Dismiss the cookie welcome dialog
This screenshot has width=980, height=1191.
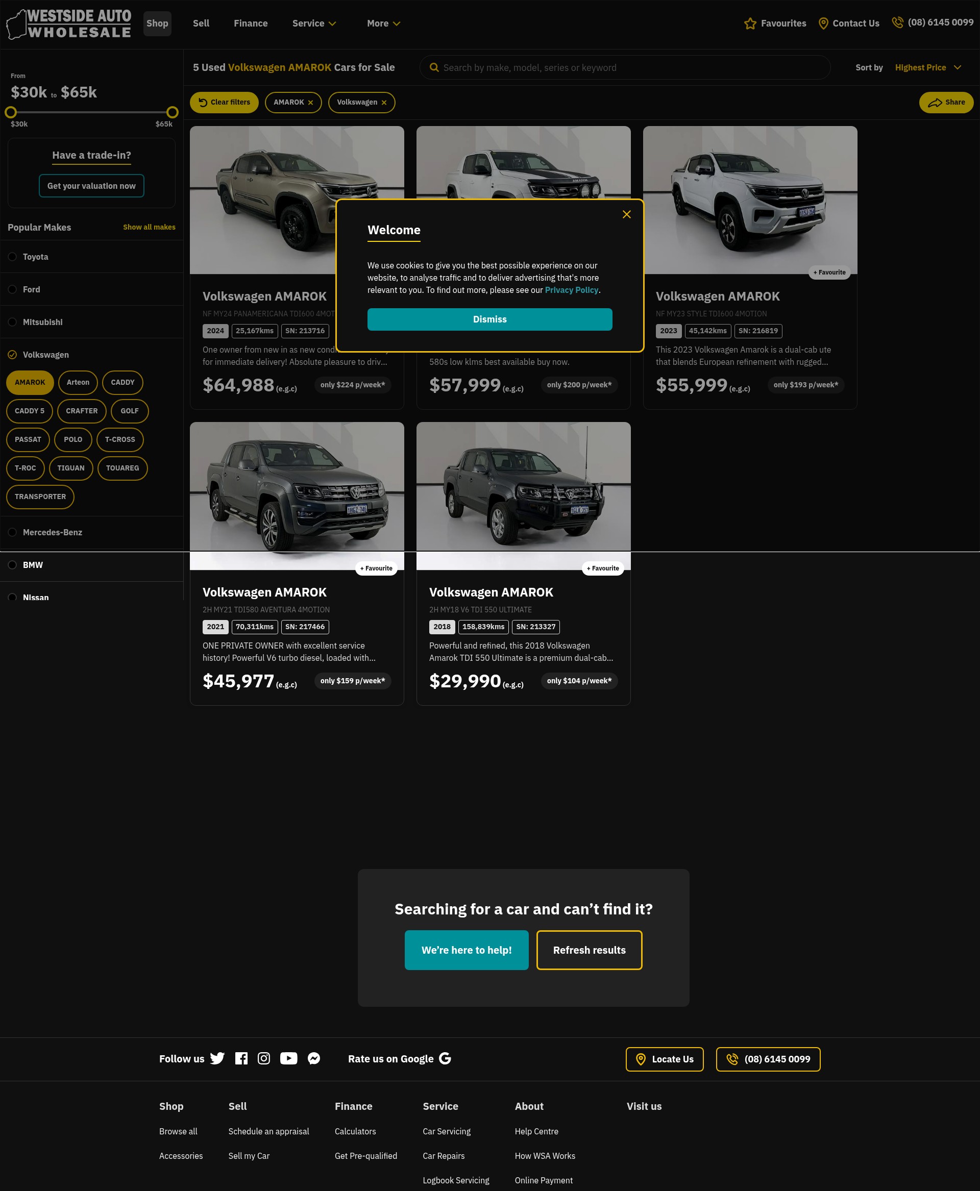pyautogui.click(x=489, y=319)
